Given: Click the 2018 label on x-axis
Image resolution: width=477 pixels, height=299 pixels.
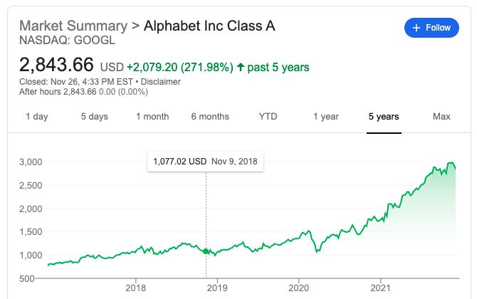Looking at the screenshot, I should [135, 288].
